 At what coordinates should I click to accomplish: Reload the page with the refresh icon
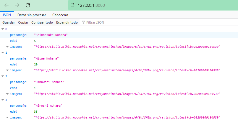click(x=28, y=5)
